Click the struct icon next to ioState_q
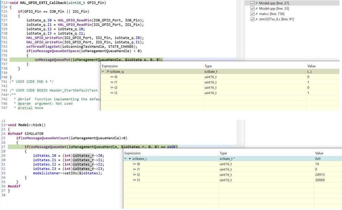The image size is (342, 210). 107,71
